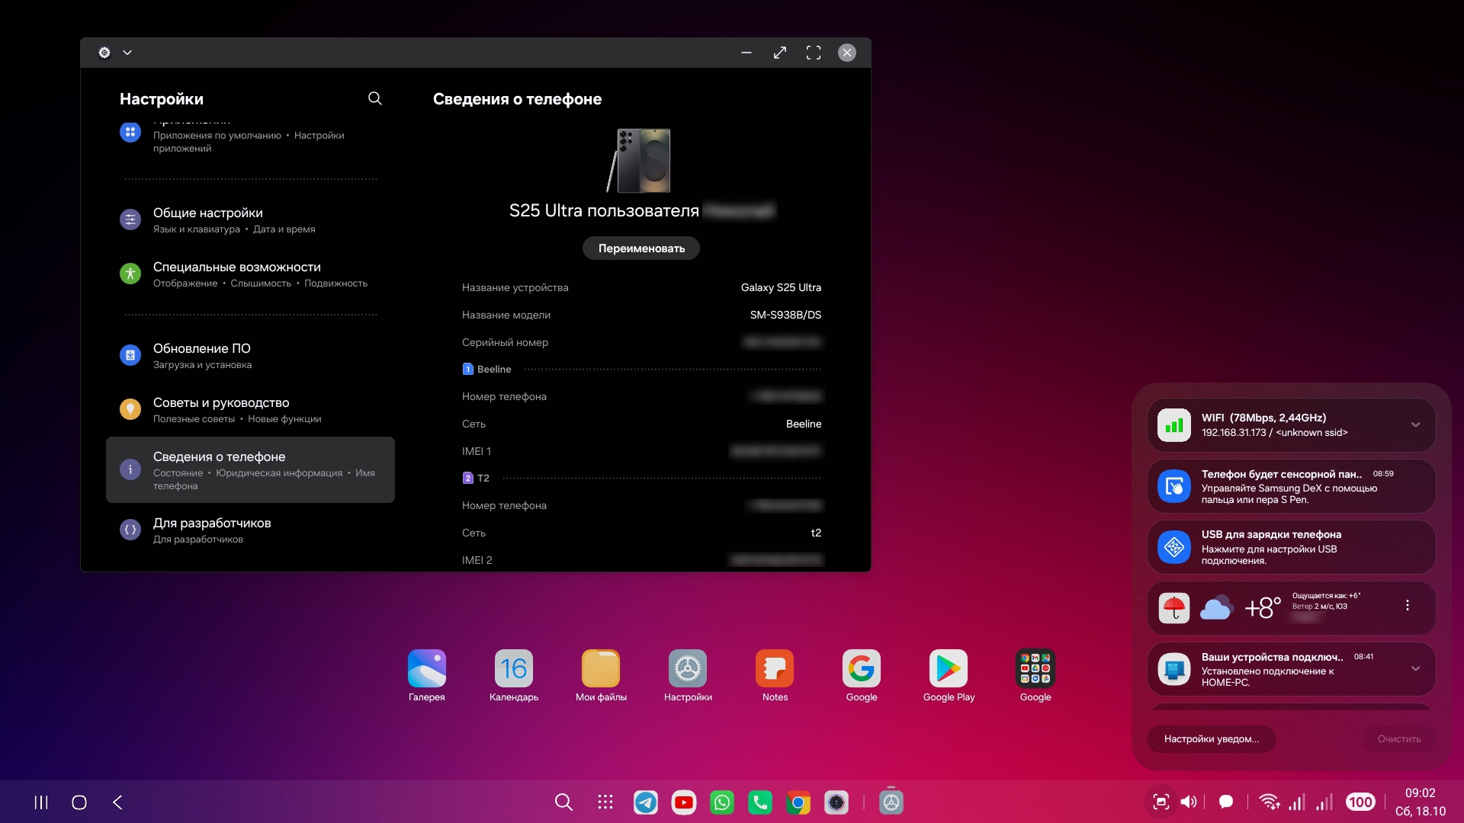Open the Gallery app on desktop
This screenshot has width=1464, height=823.
[x=426, y=669]
